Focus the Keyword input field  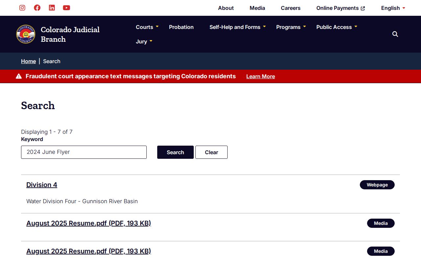point(84,152)
